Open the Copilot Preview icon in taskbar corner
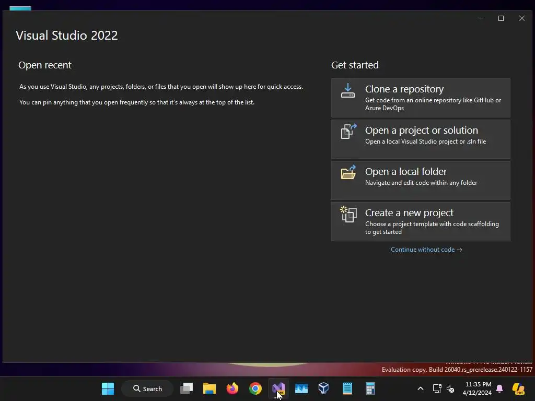This screenshot has height=401, width=535. tap(518, 388)
